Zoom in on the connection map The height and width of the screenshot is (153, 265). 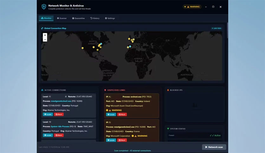(x=45, y=35)
